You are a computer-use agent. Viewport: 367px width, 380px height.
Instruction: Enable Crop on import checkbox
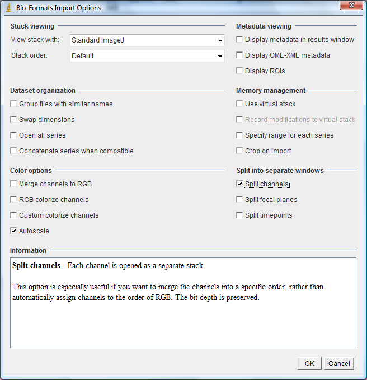coord(240,151)
